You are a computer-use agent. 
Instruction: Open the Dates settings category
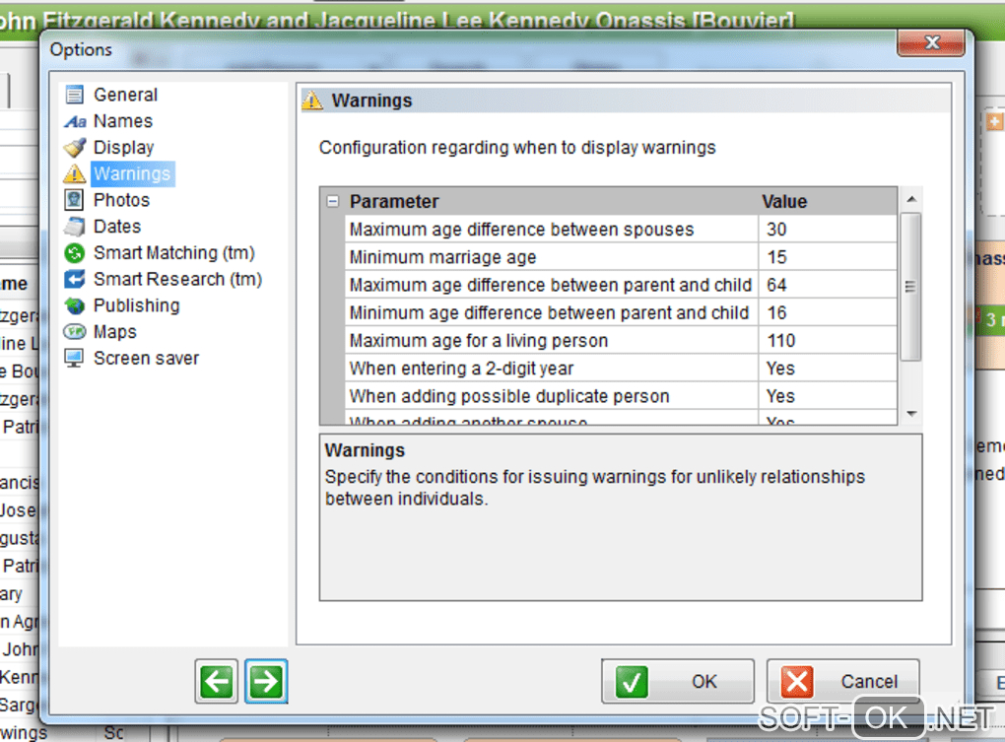point(117,227)
